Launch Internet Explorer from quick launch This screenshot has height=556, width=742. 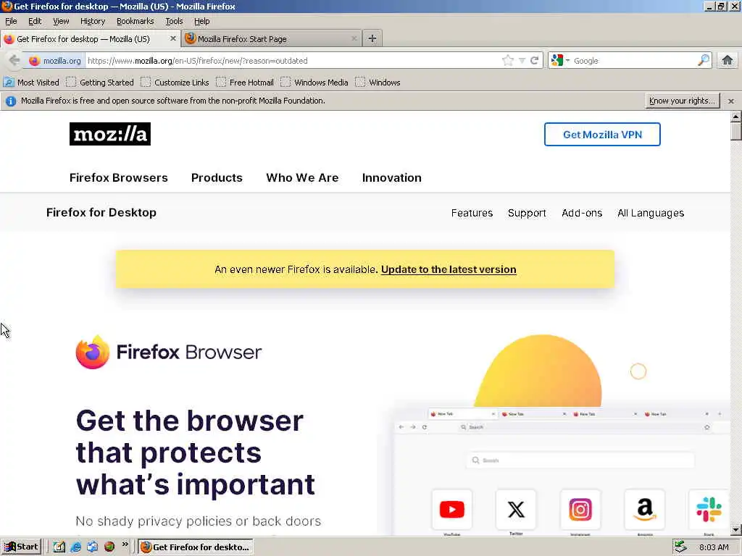[75, 547]
